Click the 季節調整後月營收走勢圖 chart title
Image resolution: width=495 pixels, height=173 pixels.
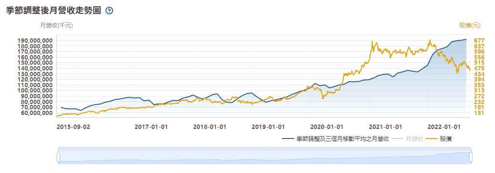pos(53,11)
